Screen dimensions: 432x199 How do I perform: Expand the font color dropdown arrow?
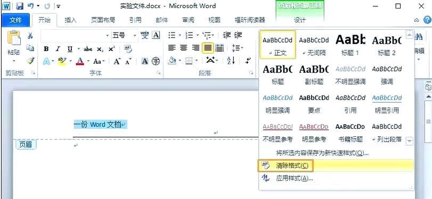(x=88, y=61)
